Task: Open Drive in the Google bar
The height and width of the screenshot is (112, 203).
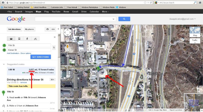Action: (x=84, y=12)
